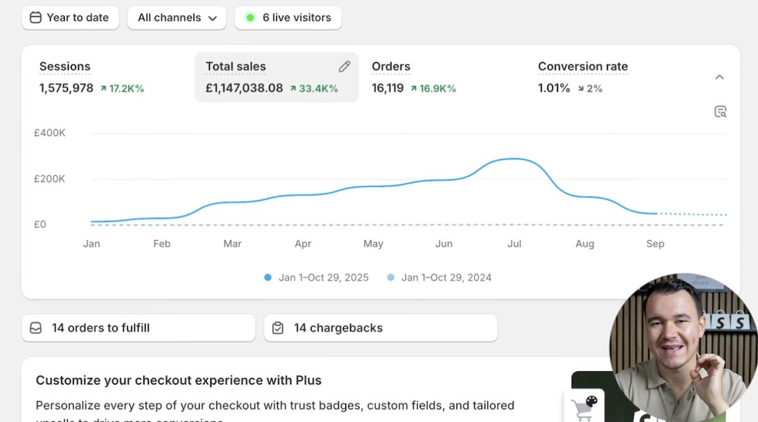View the 6 live visitors indicator
The width and height of the screenshot is (758, 422).
288,18
